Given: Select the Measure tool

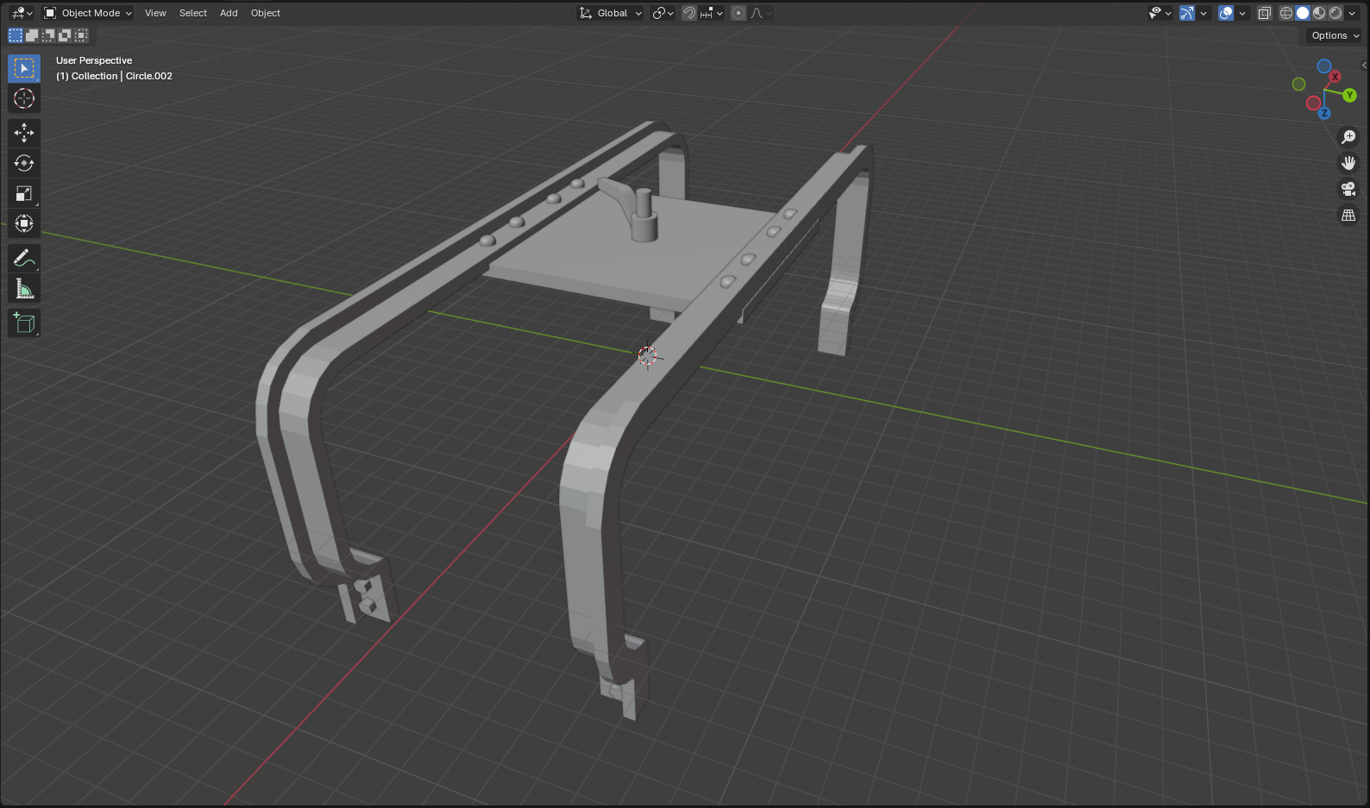Looking at the screenshot, I should click(x=24, y=289).
